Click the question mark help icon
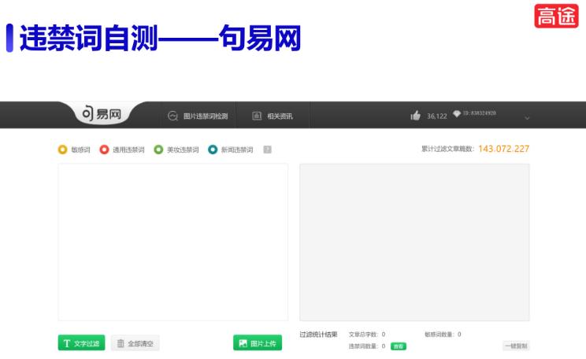This screenshot has height=359, width=586. click(268, 150)
